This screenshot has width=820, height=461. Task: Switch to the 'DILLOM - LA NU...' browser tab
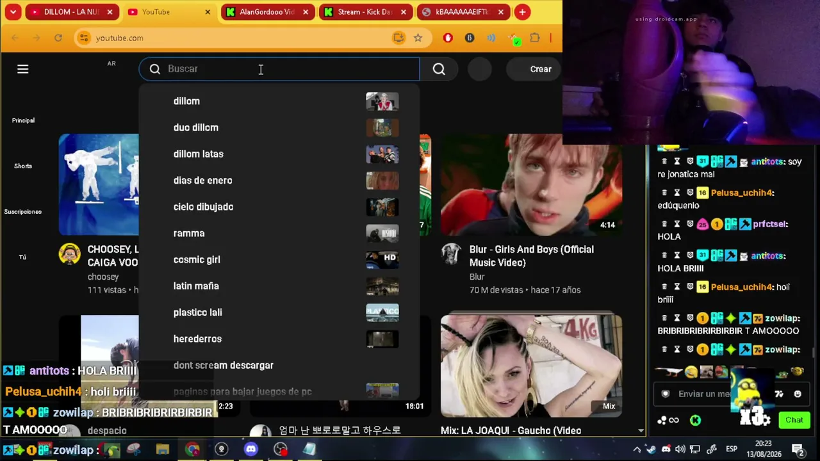click(70, 12)
